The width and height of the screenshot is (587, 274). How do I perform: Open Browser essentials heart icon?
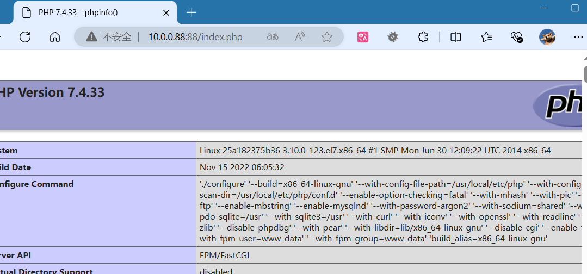tap(516, 37)
